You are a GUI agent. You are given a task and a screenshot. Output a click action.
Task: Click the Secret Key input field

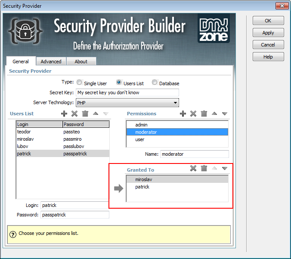(x=127, y=92)
